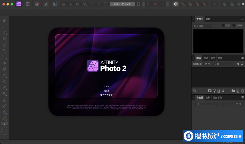Open the 所有通道 channel dropdown
This screenshot has width=245, height=144.
tap(204, 26)
